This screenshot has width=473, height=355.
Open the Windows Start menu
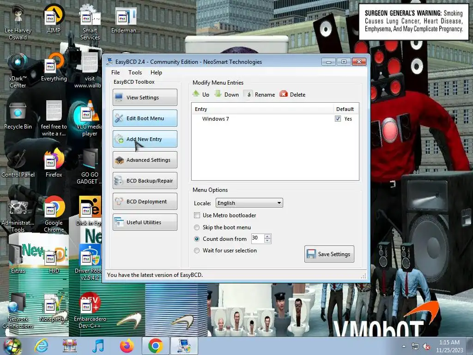[12, 346]
